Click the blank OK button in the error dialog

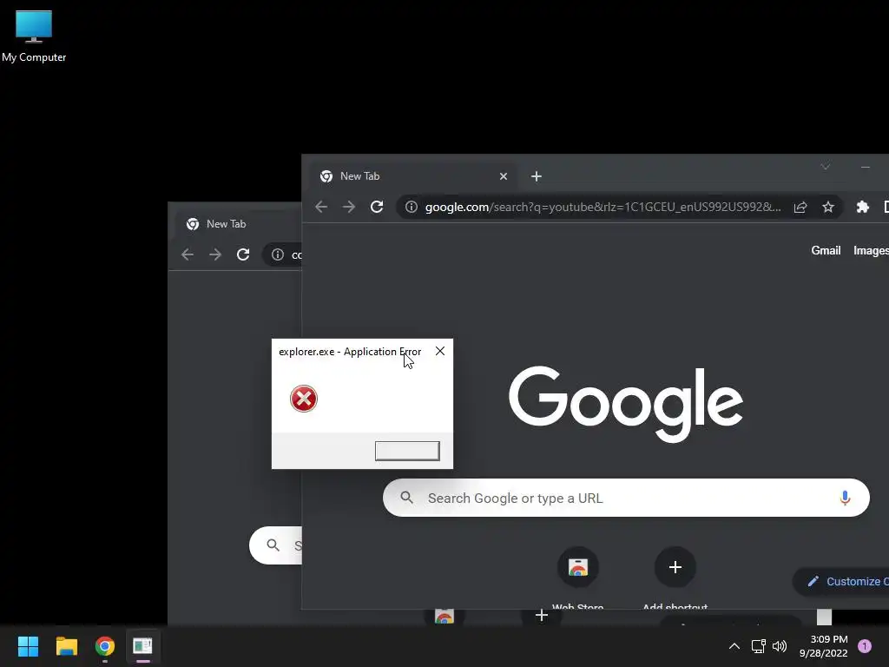point(407,451)
